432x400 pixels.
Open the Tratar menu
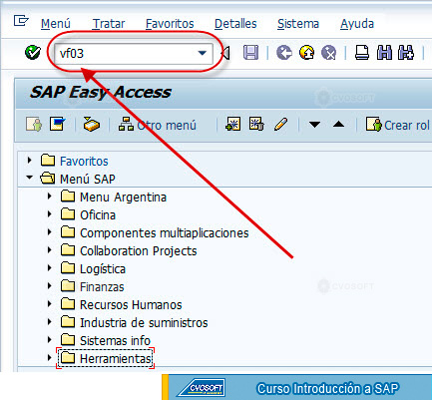[109, 24]
